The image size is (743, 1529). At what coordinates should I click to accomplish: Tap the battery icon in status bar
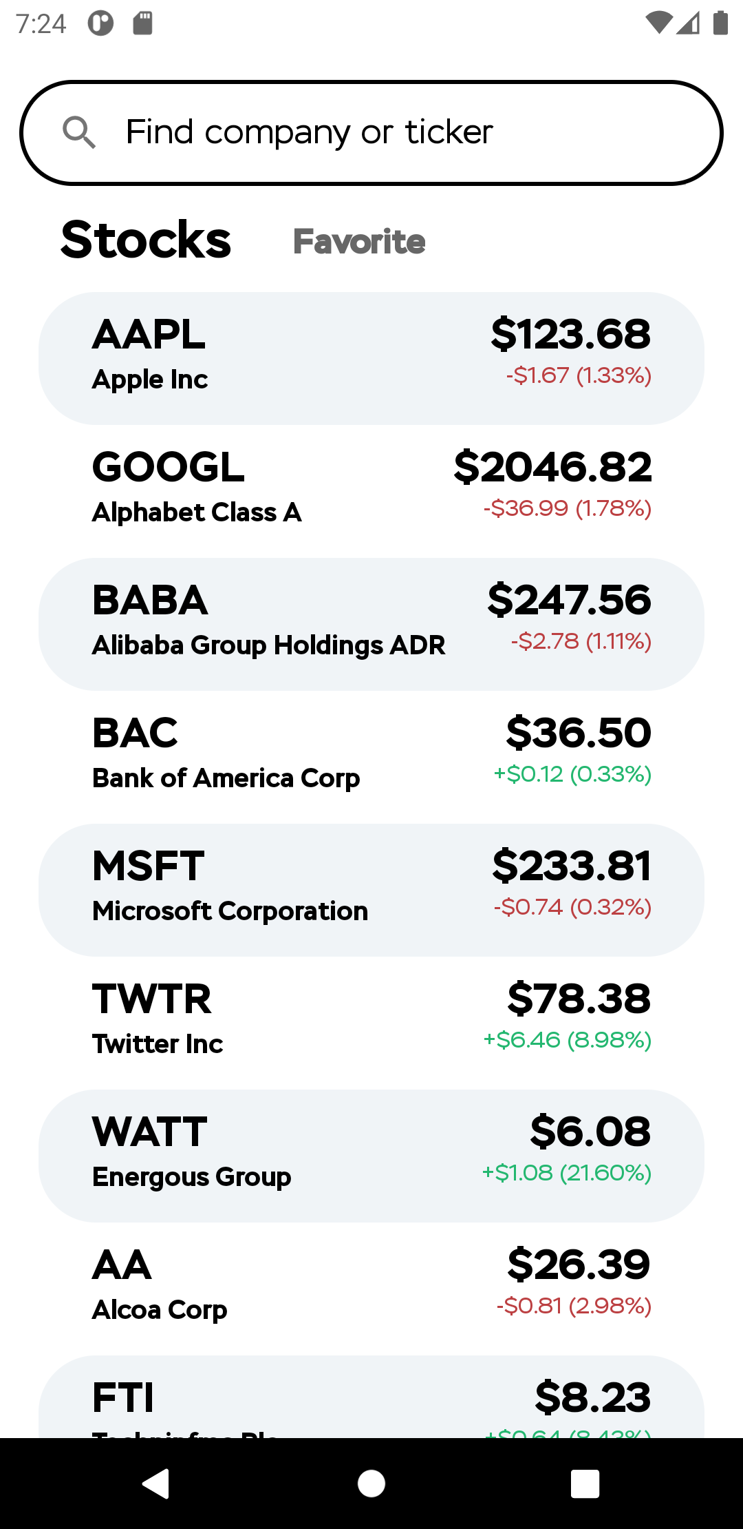tap(720, 23)
